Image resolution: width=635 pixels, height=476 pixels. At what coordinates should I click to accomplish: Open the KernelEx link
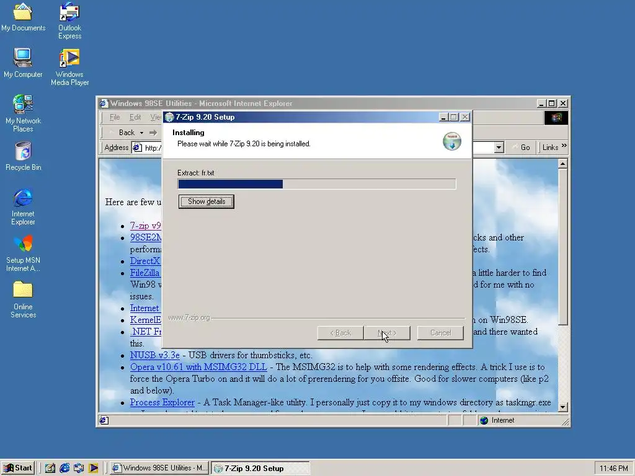point(146,320)
